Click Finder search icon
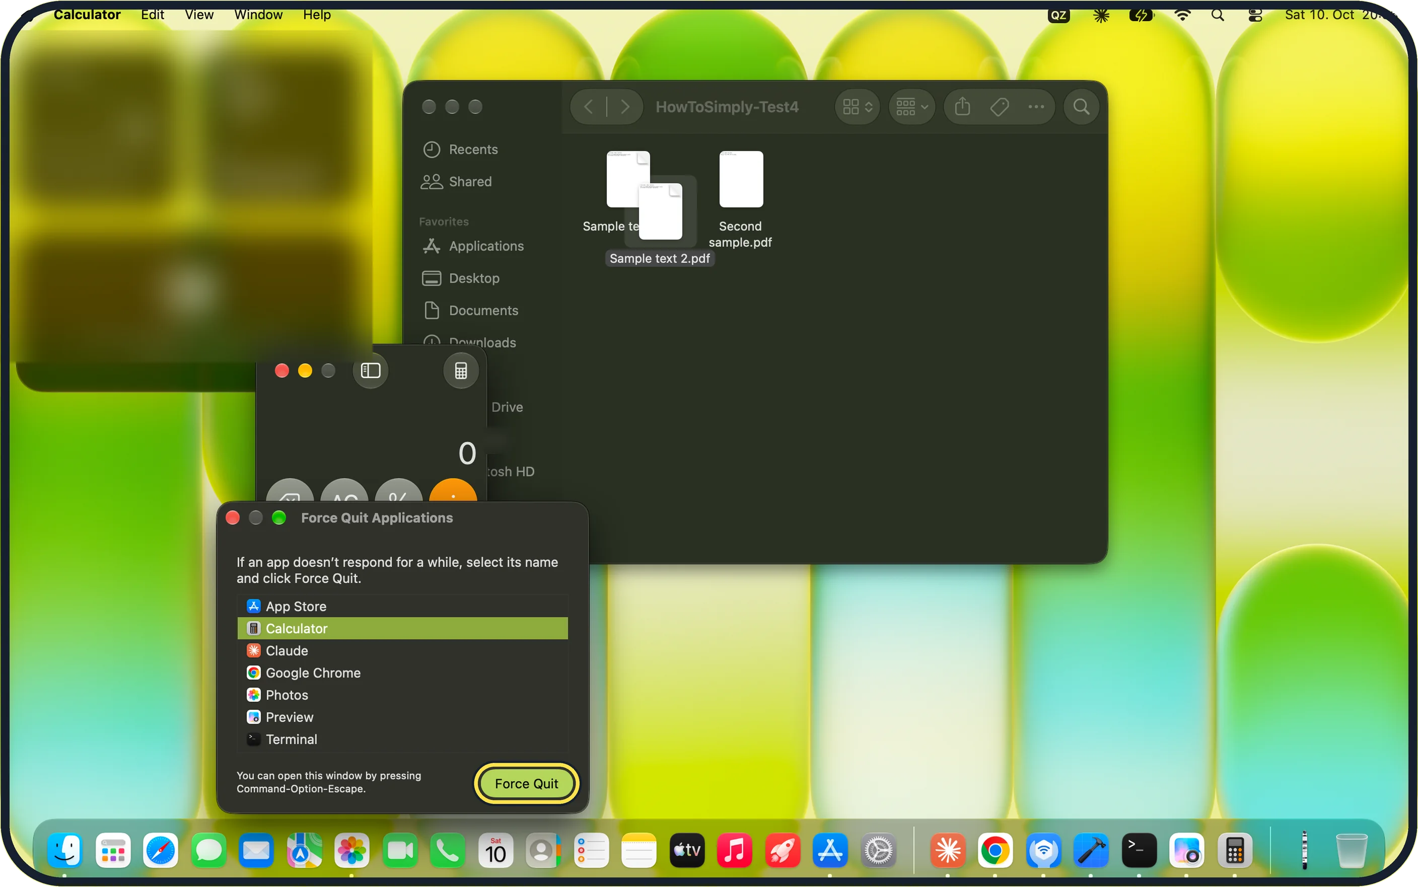1418x887 pixels. pyautogui.click(x=1081, y=107)
